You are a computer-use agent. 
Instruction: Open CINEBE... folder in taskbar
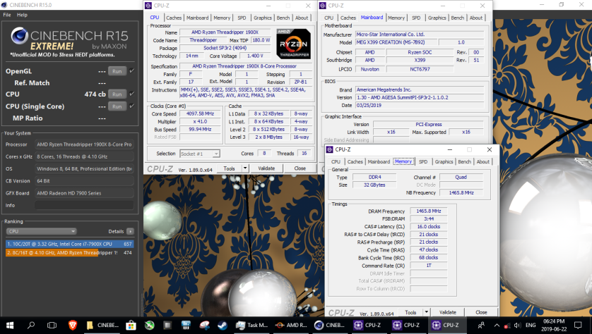[x=102, y=325]
